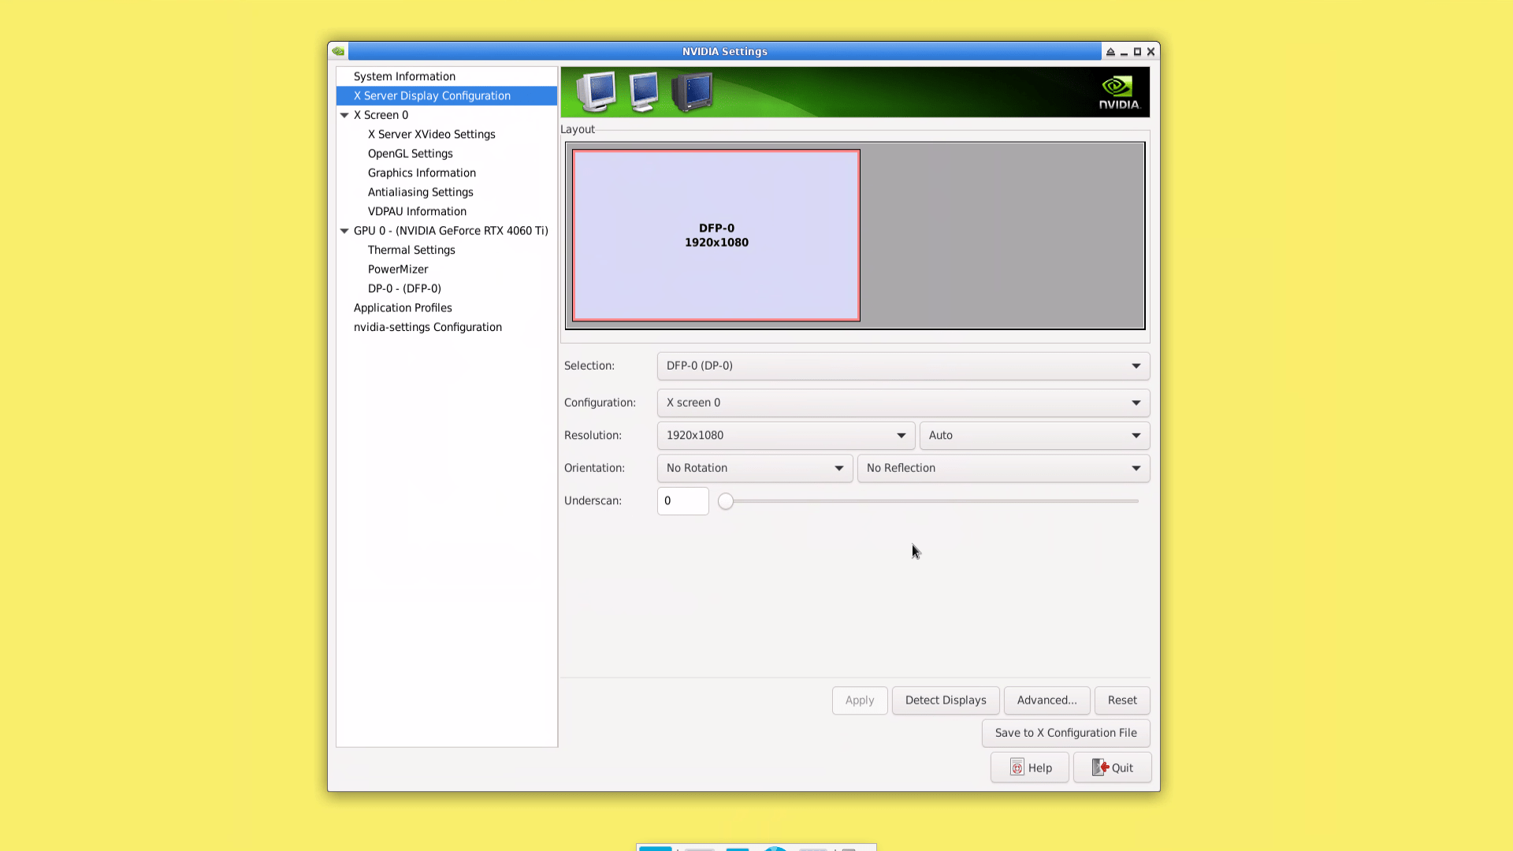Open Advanced... display options
Viewport: 1513px width, 851px height.
click(x=1046, y=700)
